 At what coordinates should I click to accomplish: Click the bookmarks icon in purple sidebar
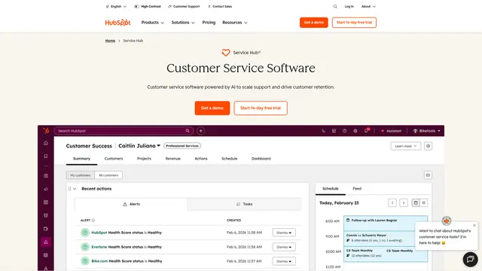pyautogui.click(x=46, y=156)
